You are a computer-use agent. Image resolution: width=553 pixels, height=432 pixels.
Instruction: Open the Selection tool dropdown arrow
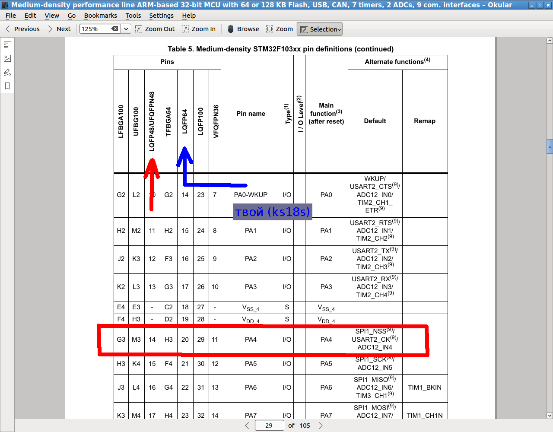pos(340,29)
